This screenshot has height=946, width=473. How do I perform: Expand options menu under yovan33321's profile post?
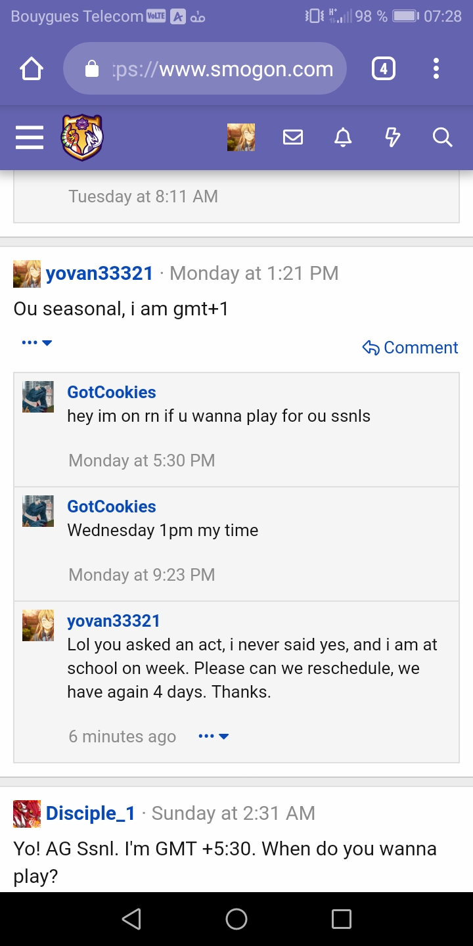click(x=37, y=343)
